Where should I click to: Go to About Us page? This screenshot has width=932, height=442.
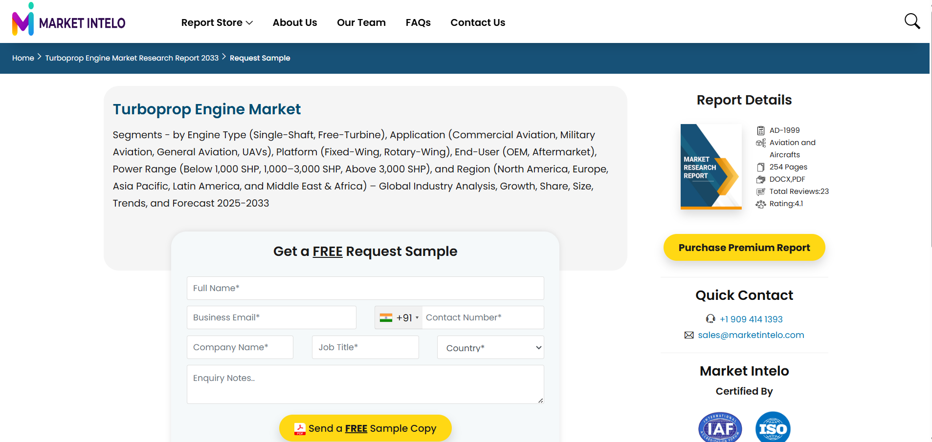[x=295, y=22]
